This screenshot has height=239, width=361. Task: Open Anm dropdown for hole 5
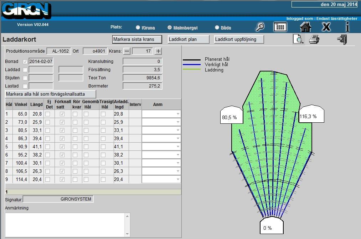pos(178,147)
